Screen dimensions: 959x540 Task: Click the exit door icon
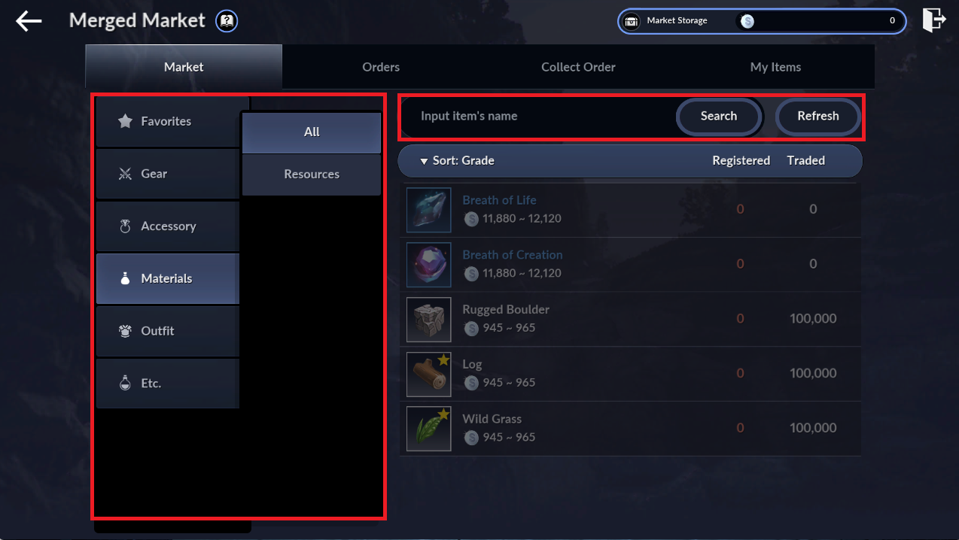click(x=933, y=20)
